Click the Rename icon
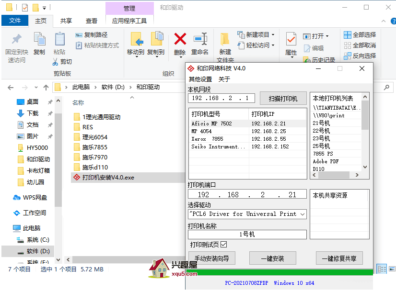This screenshot has width=396, height=303. pos(200,39)
